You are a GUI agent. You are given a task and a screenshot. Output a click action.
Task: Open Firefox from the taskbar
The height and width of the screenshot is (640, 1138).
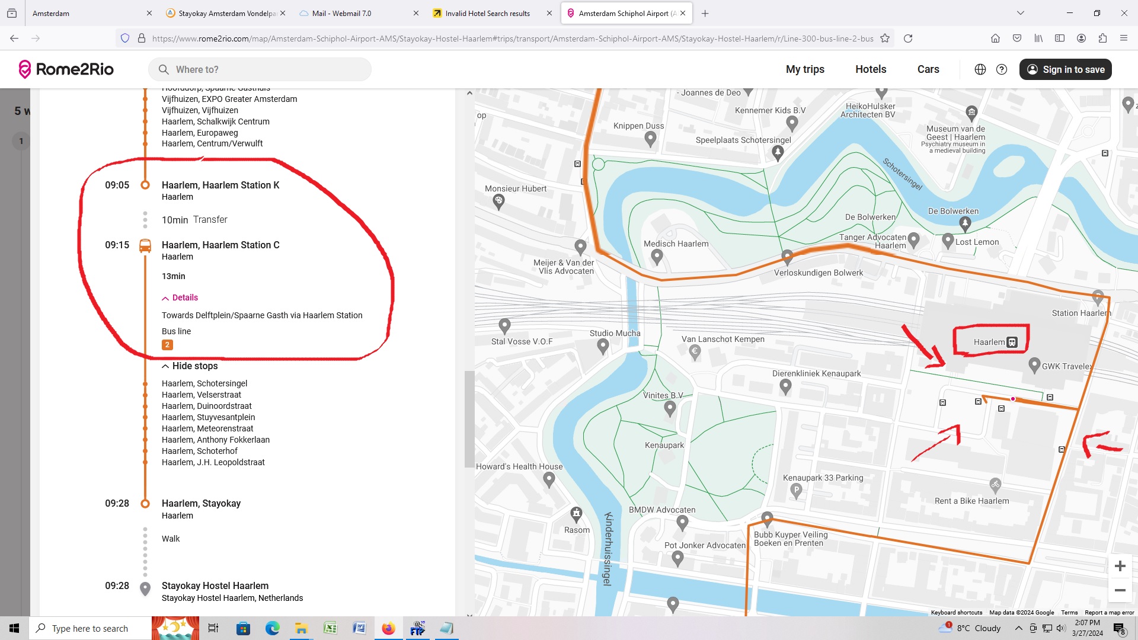[388, 628]
